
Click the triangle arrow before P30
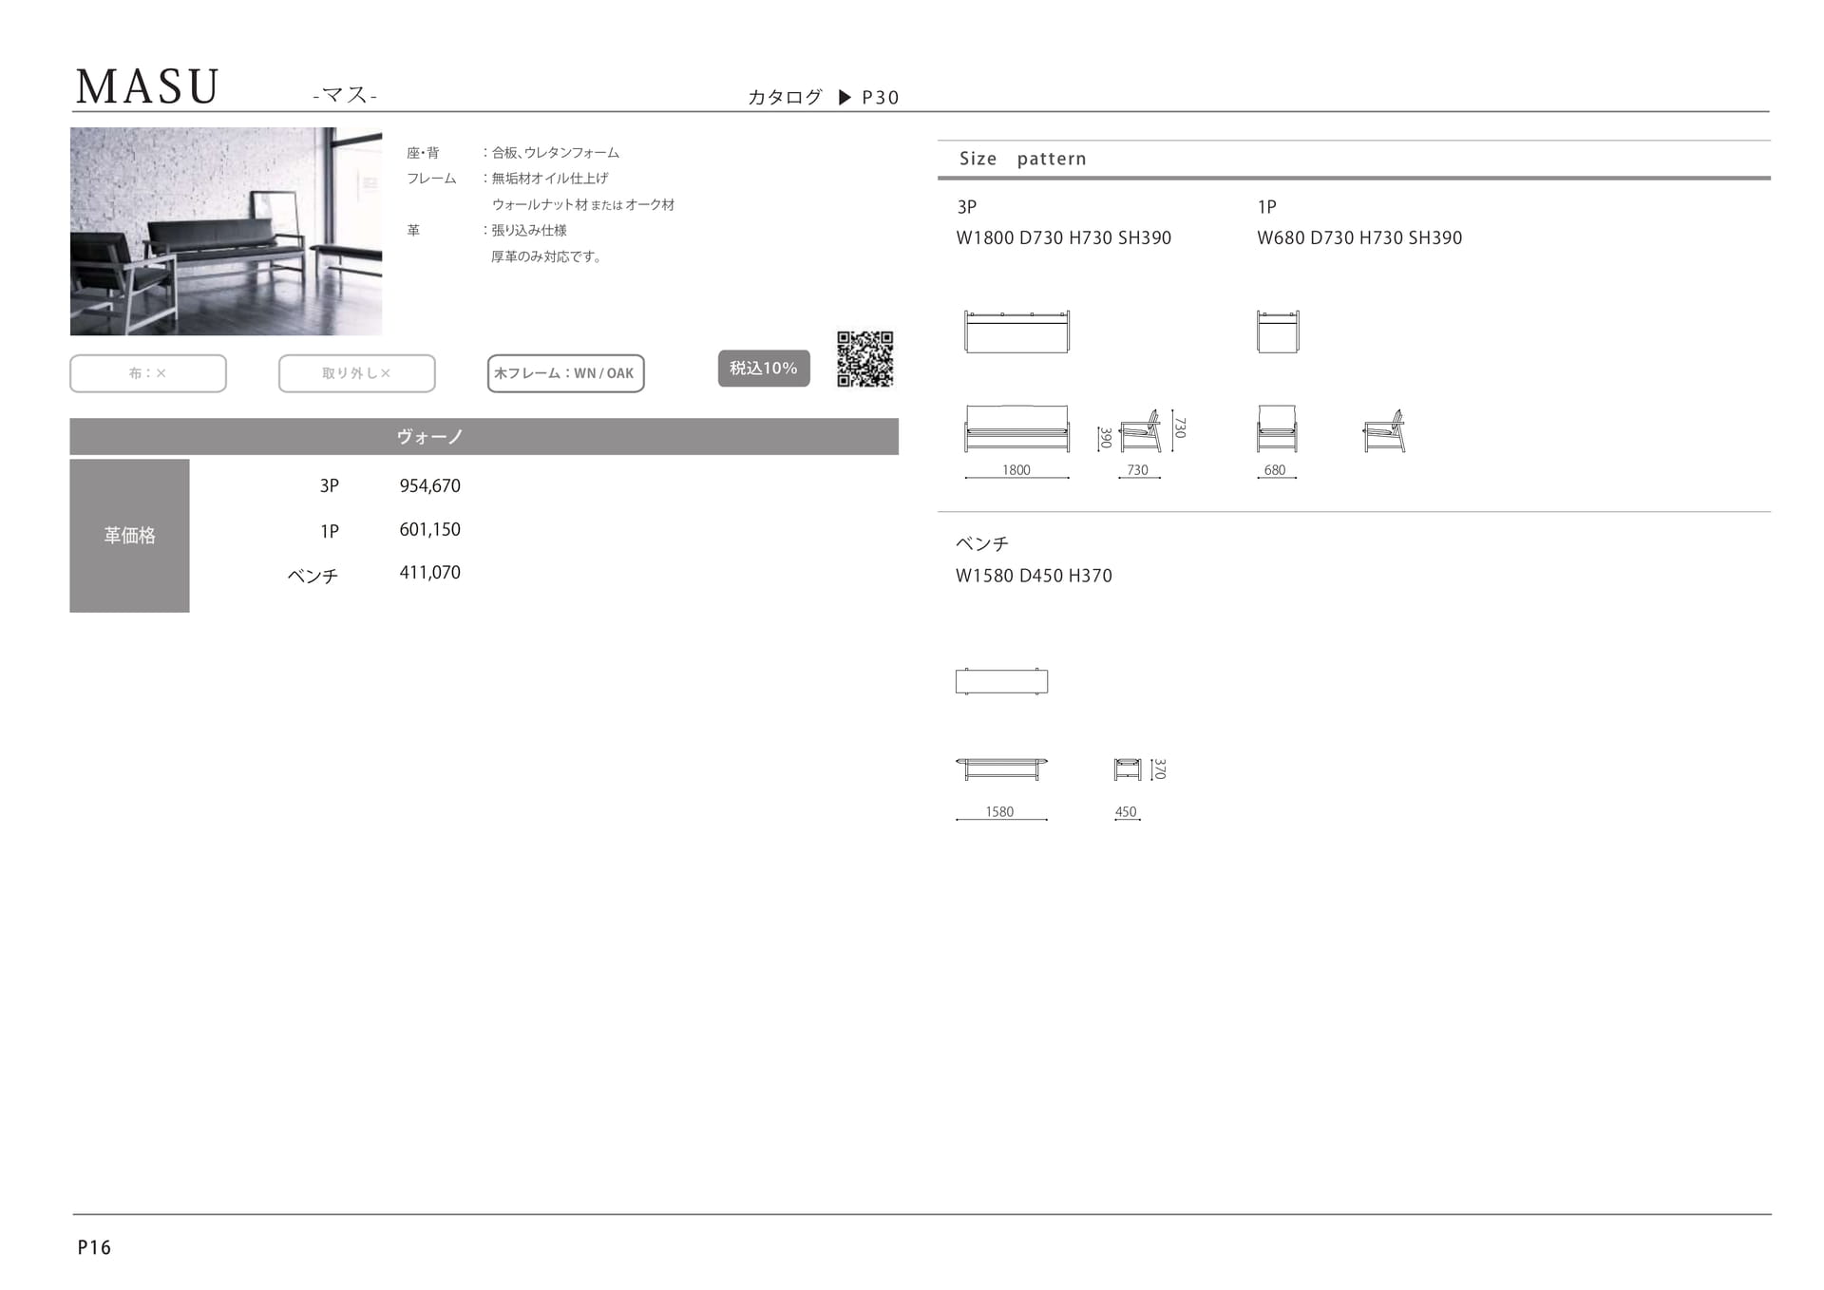coord(845,97)
